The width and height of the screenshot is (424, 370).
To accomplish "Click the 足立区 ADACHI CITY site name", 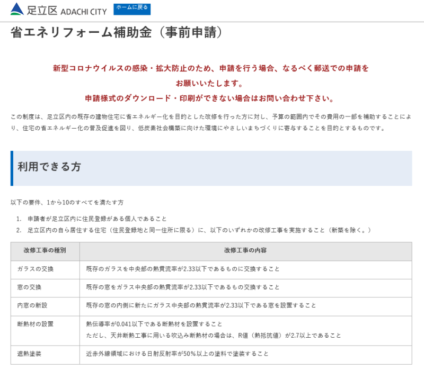I will coord(67,11).
